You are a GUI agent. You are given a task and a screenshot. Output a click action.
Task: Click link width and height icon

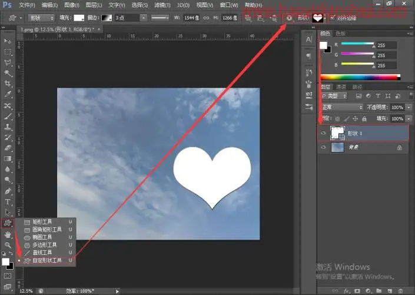pos(206,18)
